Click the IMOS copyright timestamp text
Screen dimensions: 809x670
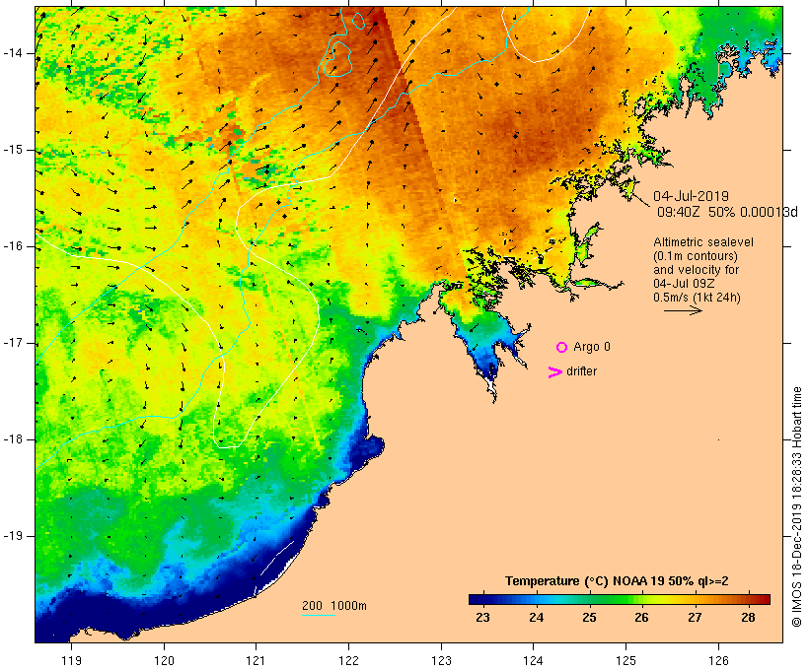796,506
